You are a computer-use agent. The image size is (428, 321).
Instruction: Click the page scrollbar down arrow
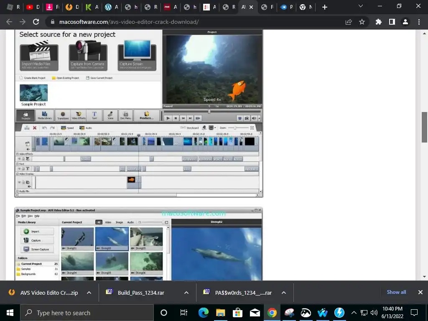point(425,277)
